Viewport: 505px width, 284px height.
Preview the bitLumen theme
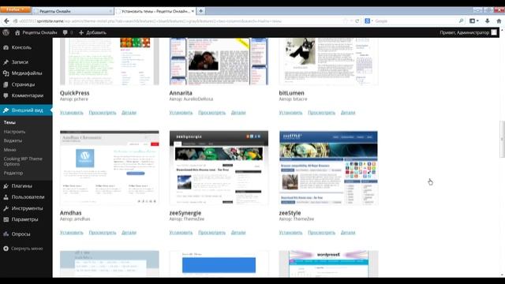click(x=321, y=112)
